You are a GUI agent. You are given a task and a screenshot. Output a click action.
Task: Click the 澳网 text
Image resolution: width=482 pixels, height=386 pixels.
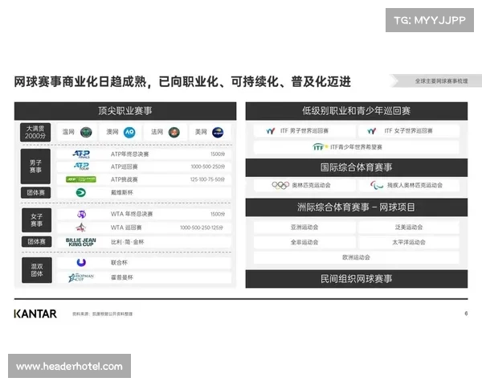pos(112,132)
